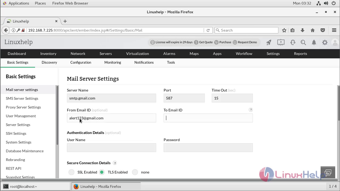Open the Alarms menu

coord(169,54)
